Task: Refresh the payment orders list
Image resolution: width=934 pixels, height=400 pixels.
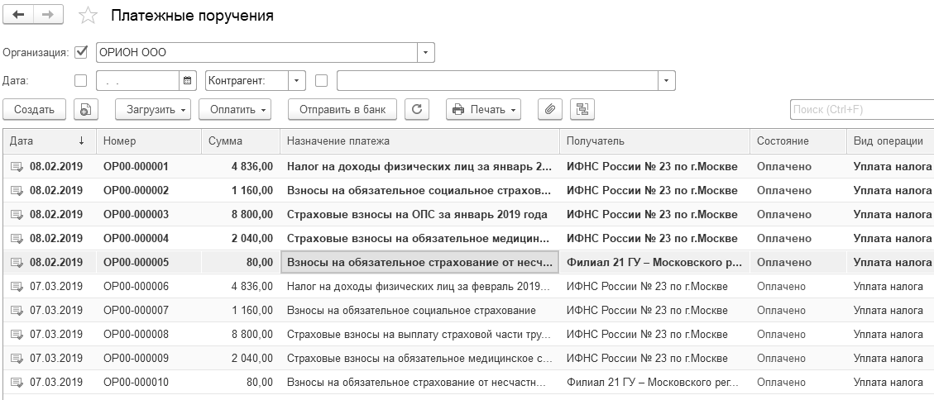Action: point(418,109)
